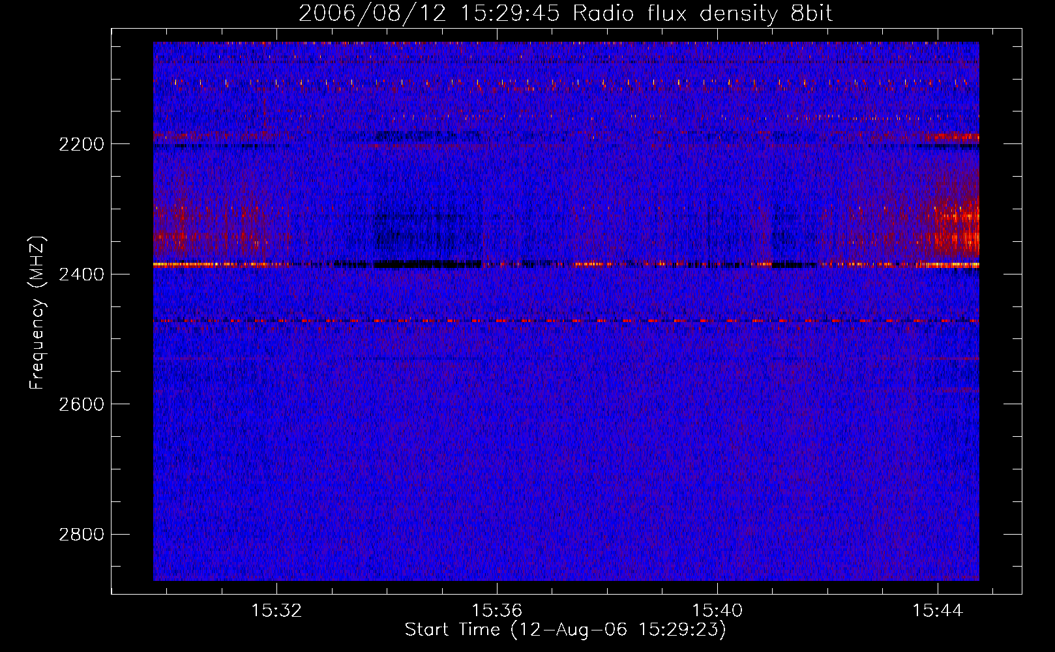Select the 2800 frequency tick label
The width and height of the screenshot is (1055, 652).
[82, 535]
